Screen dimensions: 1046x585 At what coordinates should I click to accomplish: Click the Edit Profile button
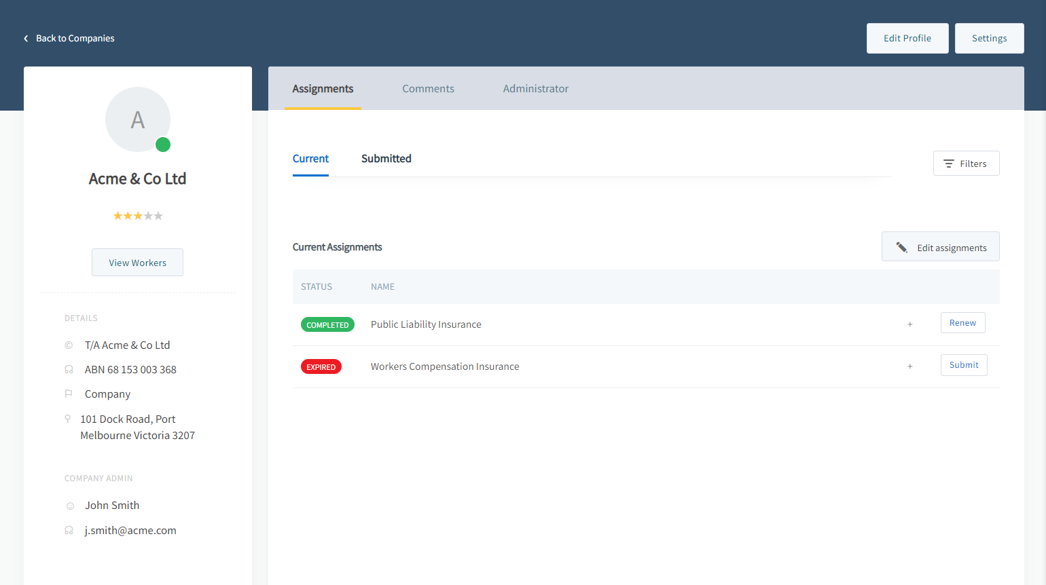click(x=907, y=39)
